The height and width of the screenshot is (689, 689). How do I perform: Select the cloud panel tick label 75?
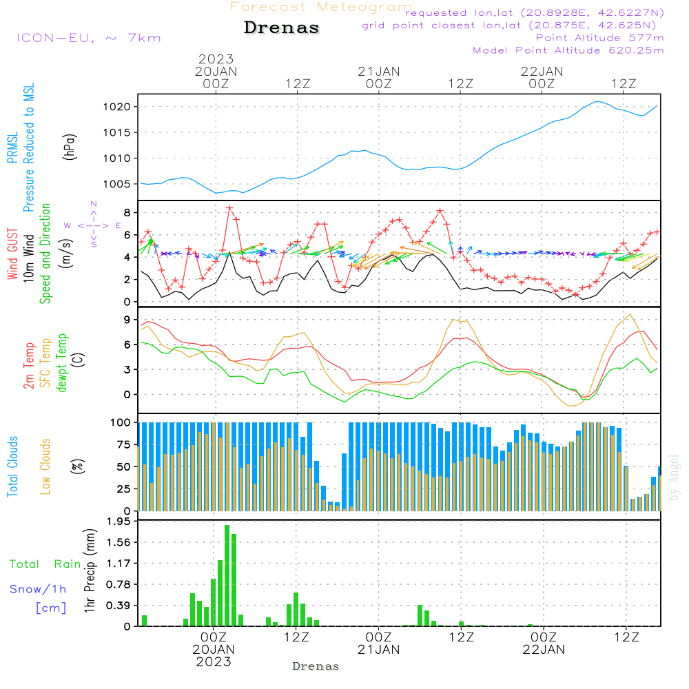(x=124, y=444)
